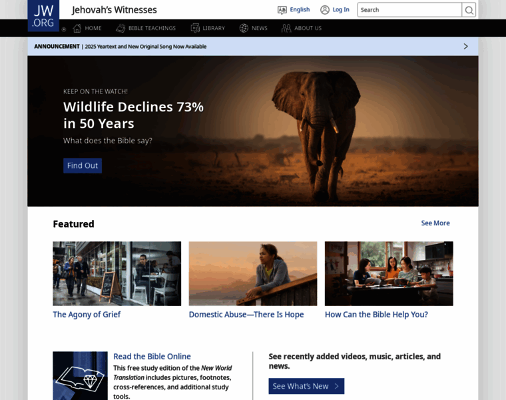Click How Can the Bible Help You? link
The width and height of the screenshot is (506, 400).
(x=376, y=315)
